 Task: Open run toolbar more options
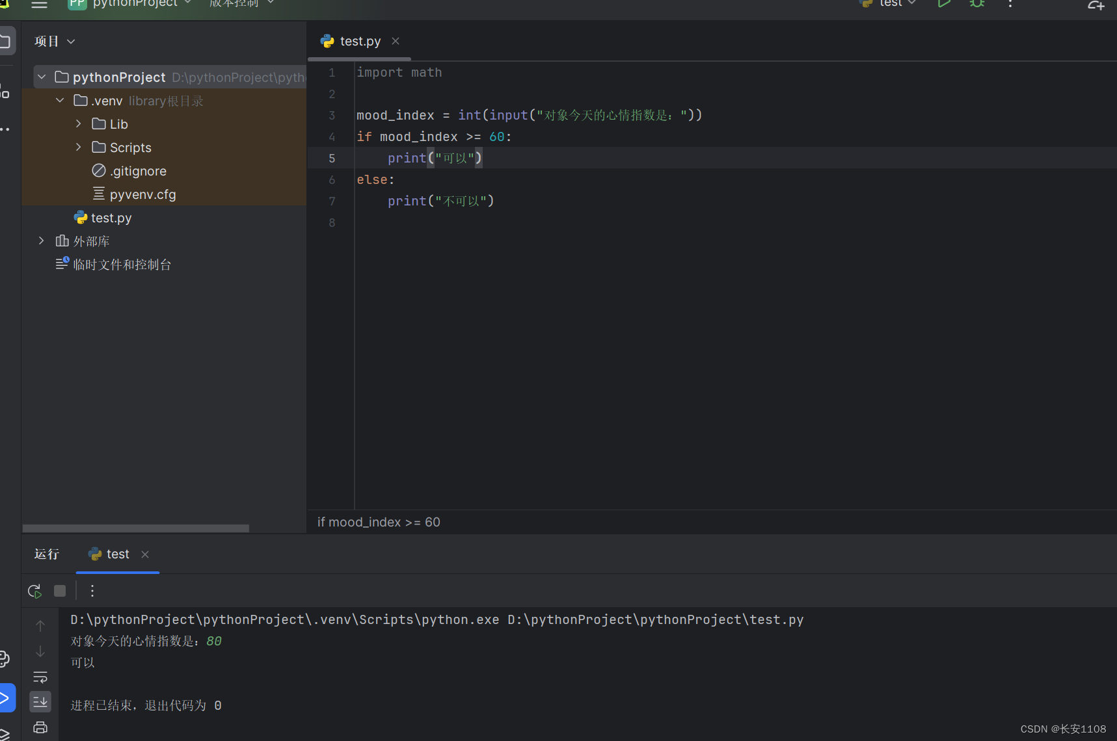pos(92,591)
